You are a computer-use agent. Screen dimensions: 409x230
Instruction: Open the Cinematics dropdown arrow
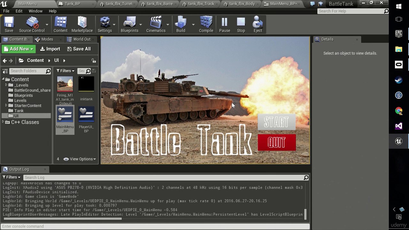tap(168, 25)
